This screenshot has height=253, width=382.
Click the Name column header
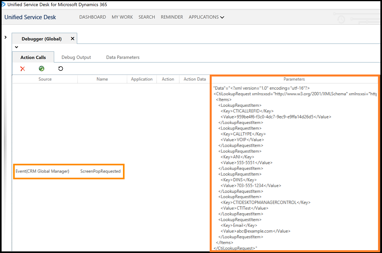pos(102,79)
